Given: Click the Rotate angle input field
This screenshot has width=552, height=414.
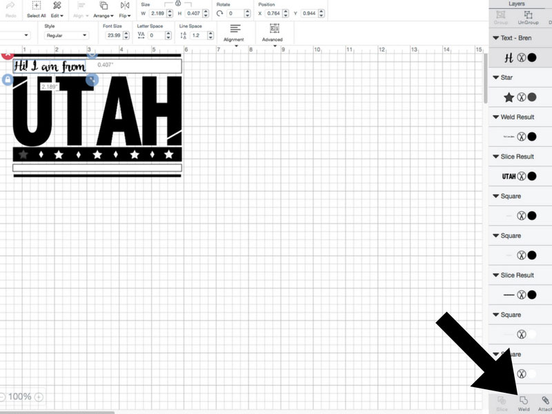Looking at the screenshot, I should coord(235,13).
